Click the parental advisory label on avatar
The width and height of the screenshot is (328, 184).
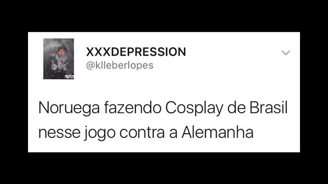(x=69, y=76)
